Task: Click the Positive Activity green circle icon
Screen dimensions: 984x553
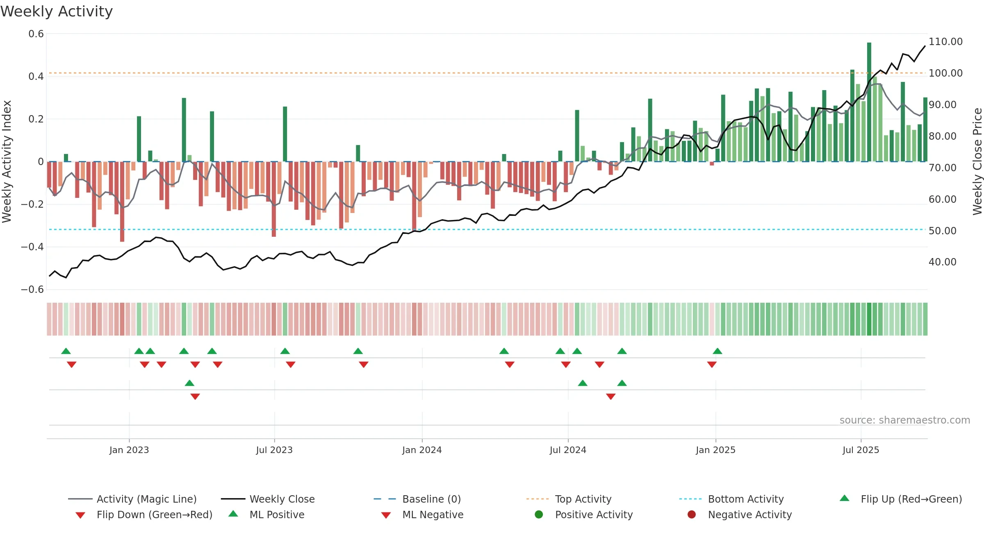Action: pyautogui.click(x=539, y=514)
